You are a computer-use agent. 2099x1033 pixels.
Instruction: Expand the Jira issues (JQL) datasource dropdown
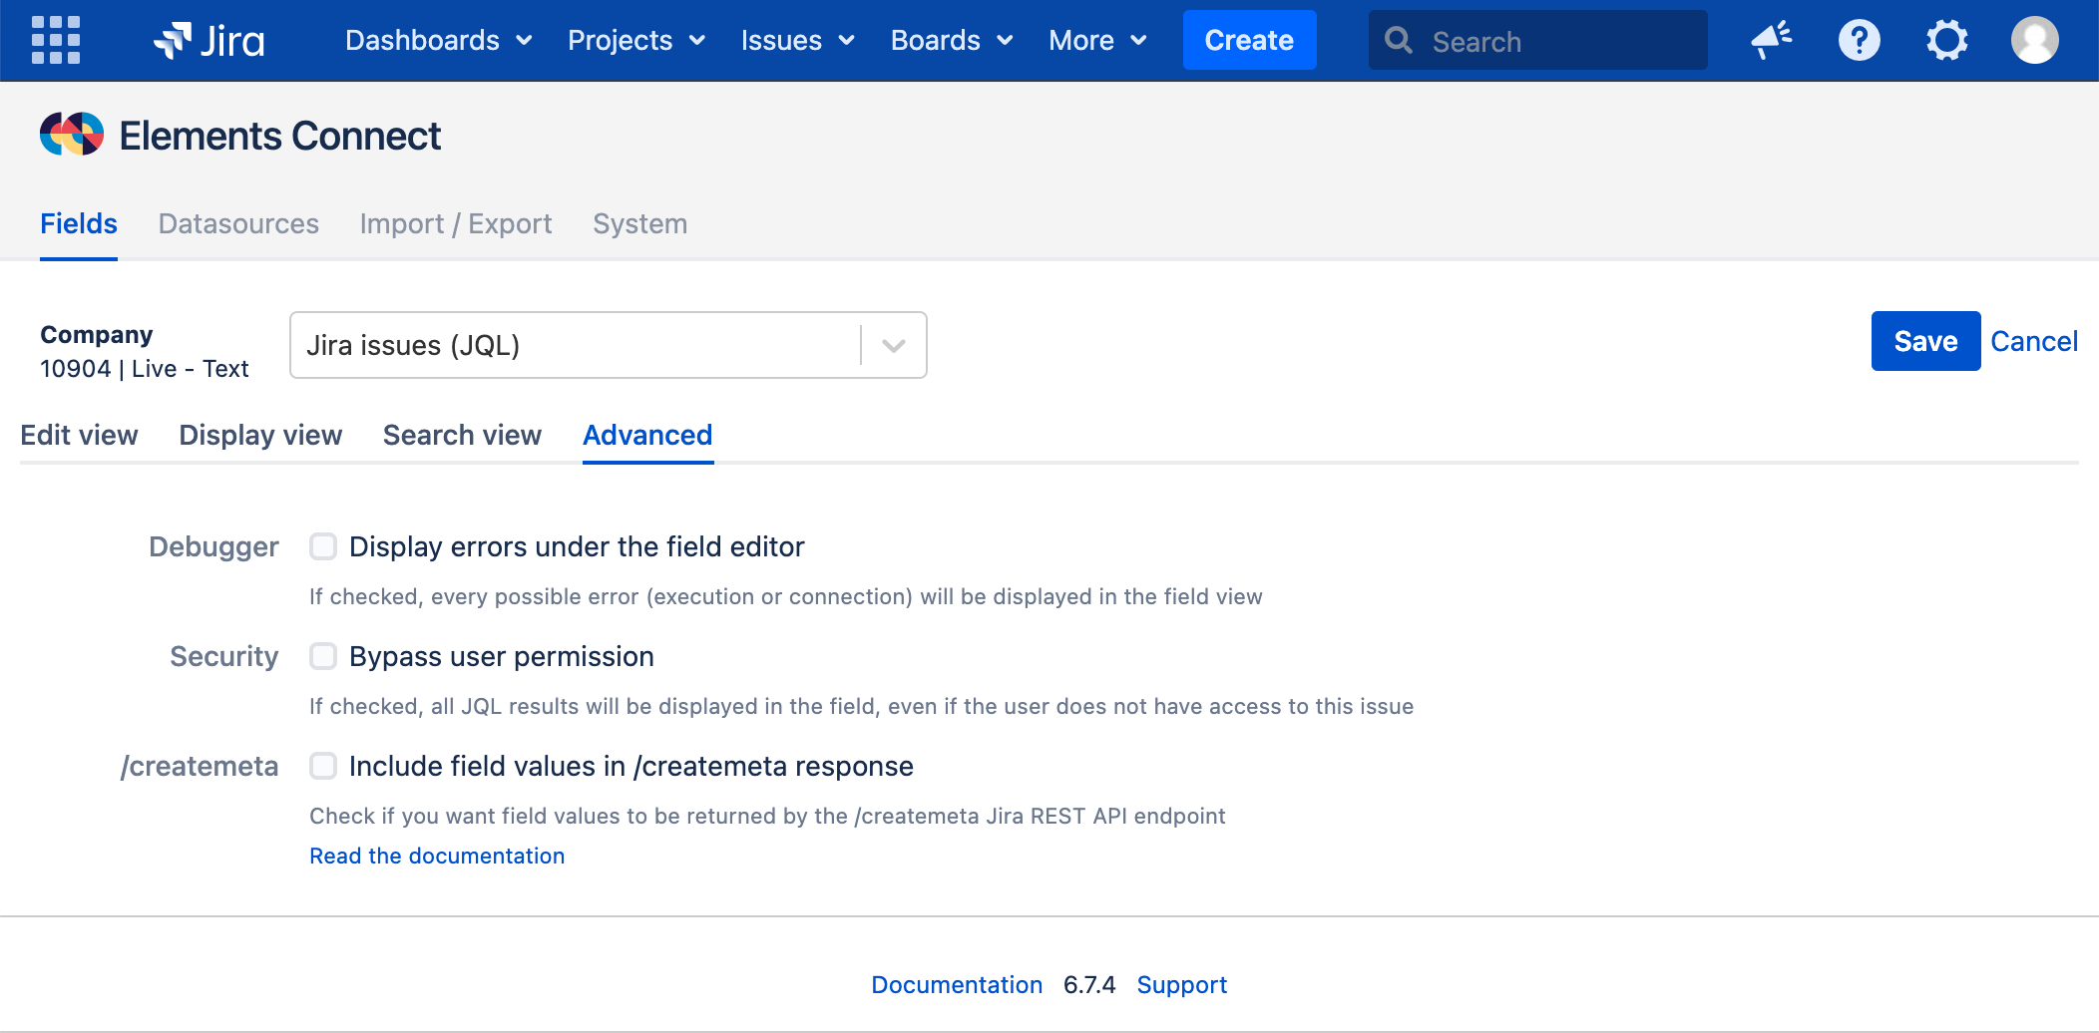(893, 345)
